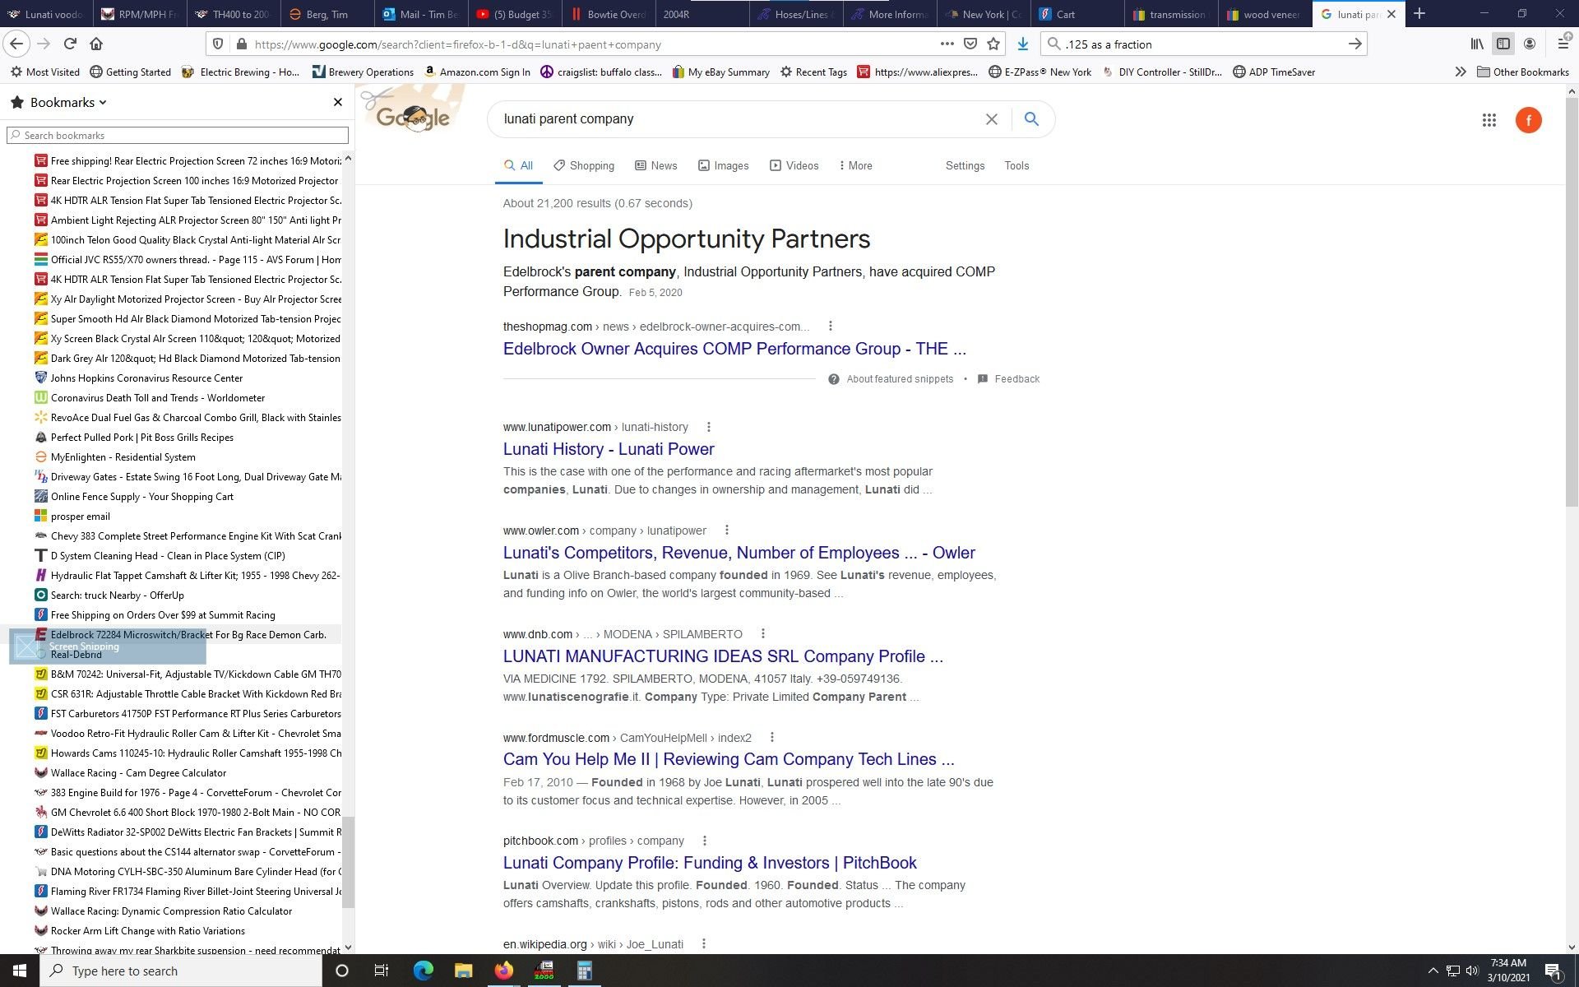The width and height of the screenshot is (1579, 987).
Task: Go to Firefox home page
Action: pyautogui.click(x=96, y=44)
